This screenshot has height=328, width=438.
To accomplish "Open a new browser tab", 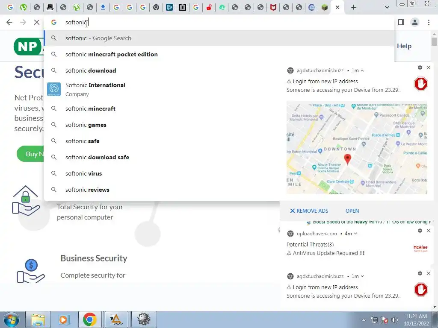I will (x=354, y=8).
